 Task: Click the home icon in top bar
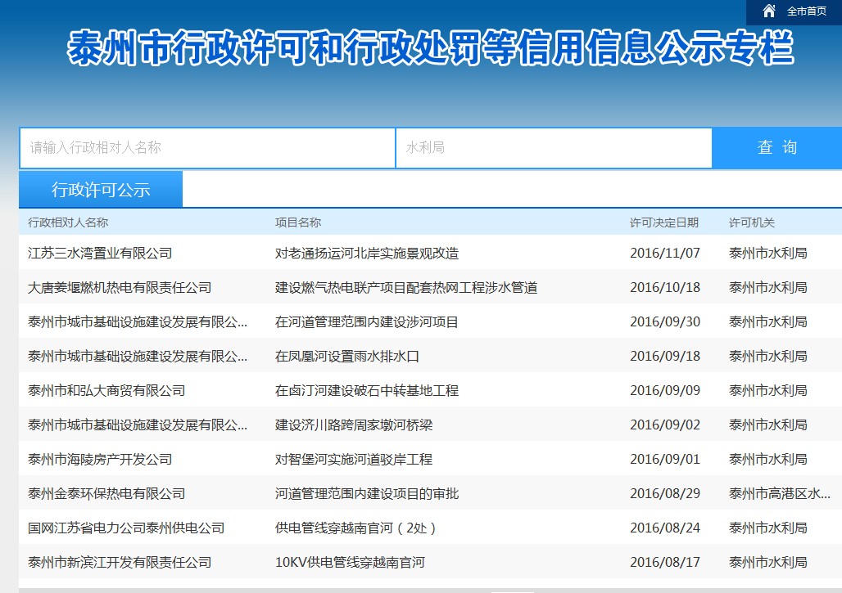(768, 11)
